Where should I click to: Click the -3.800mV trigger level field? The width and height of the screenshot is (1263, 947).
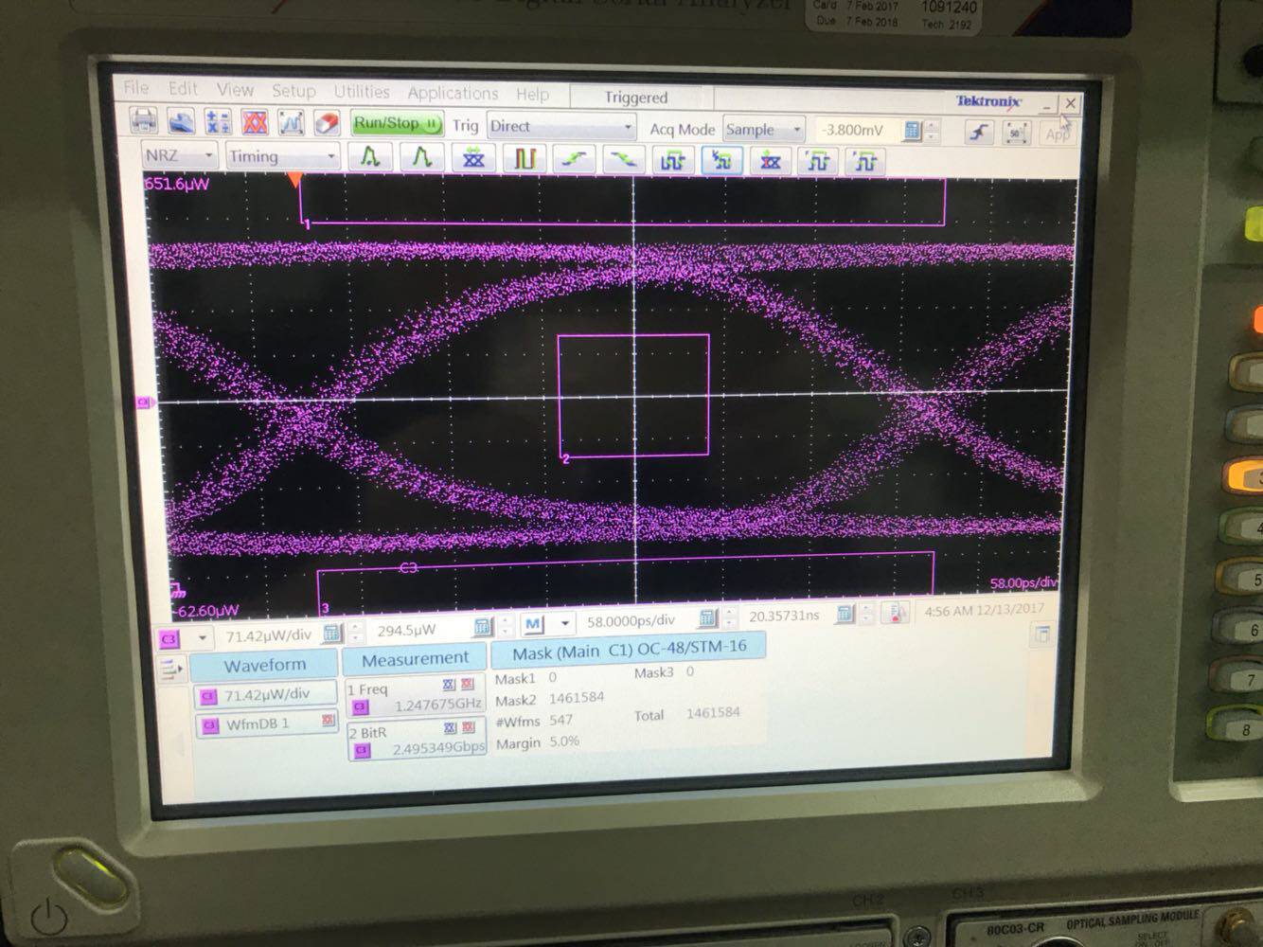pos(851,130)
